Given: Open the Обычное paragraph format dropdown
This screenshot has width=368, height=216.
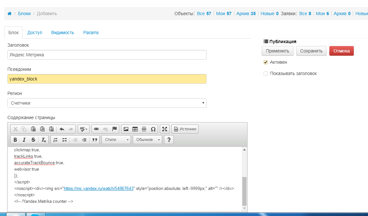Looking at the screenshot, I should coord(147,140).
